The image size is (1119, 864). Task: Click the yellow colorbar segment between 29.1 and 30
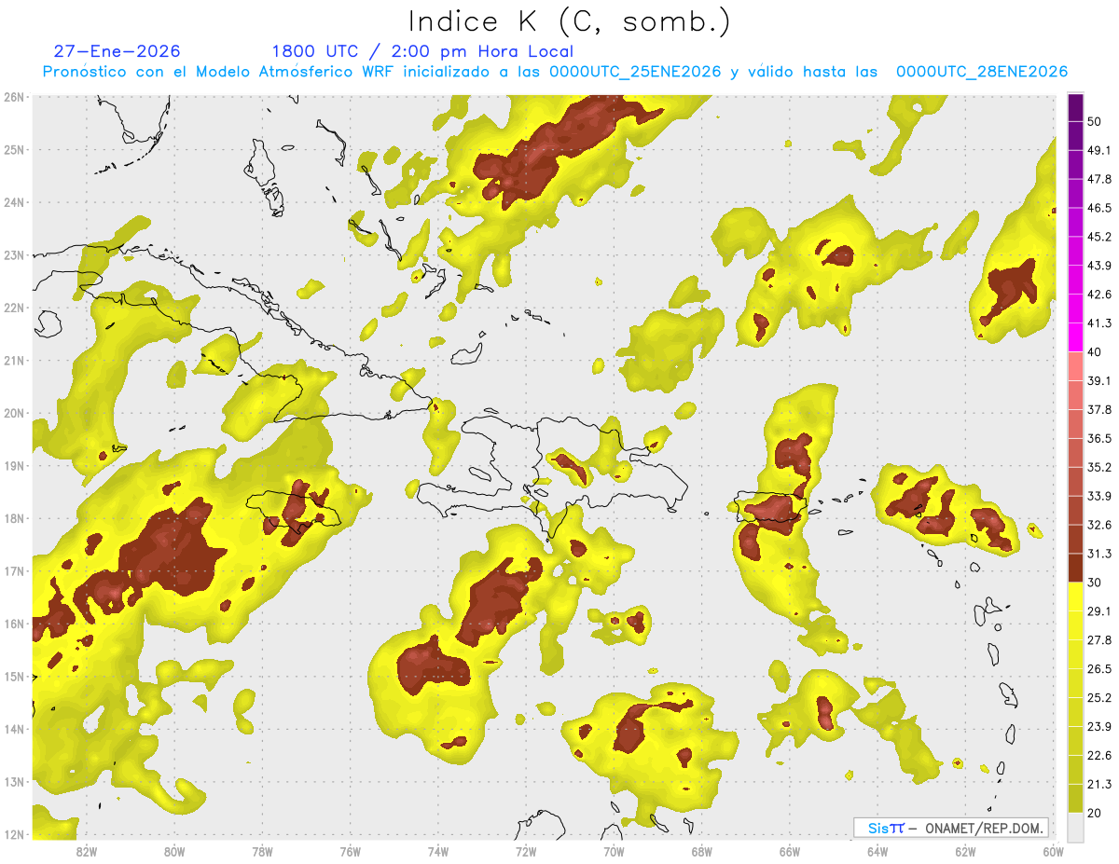click(1075, 597)
